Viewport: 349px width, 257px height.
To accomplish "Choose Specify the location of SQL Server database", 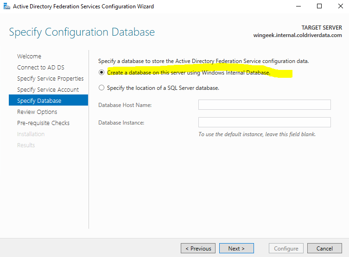I will pos(102,88).
